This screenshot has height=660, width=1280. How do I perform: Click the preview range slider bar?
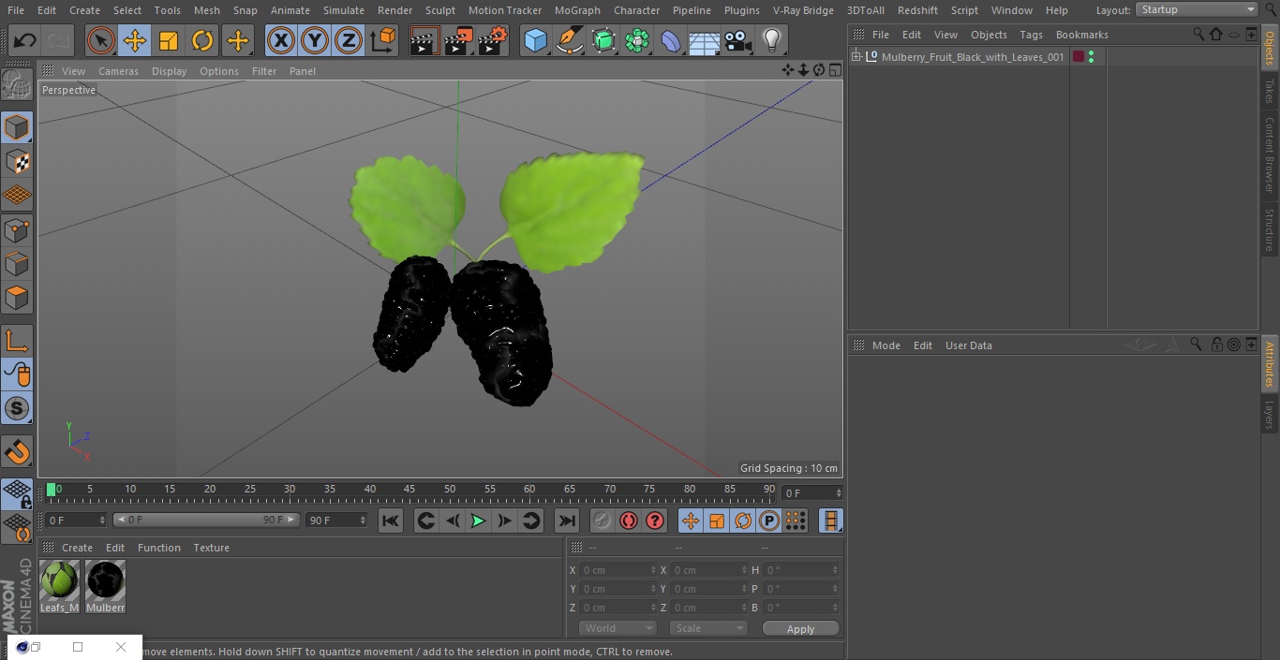(x=206, y=520)
